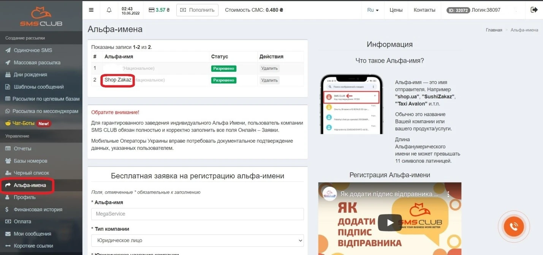
Task: Go to Черный список section
Action: point(31,173)
